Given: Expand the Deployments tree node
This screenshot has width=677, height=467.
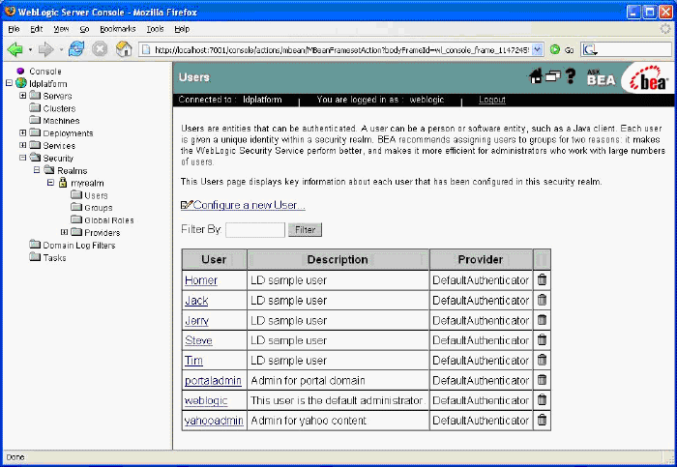Looking at the screenshot, I should (23, 132).
